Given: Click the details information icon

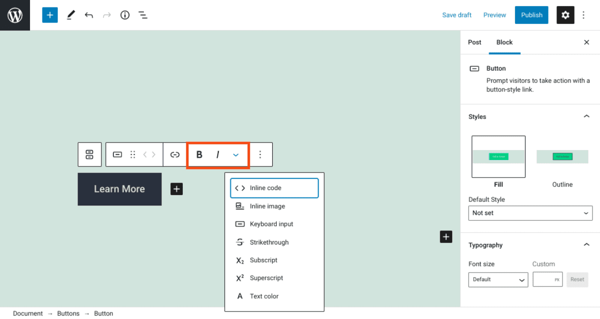Looking at the screenshot, I should coord(124,15).
